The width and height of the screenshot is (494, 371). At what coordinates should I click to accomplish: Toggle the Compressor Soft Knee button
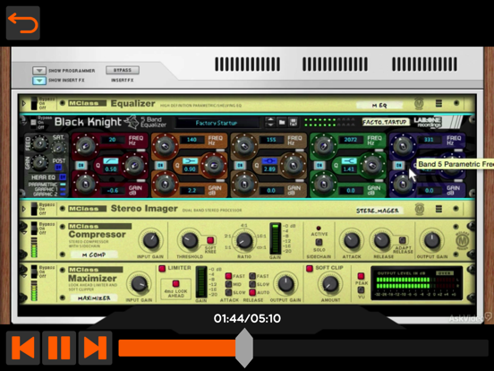pyautogui.click(x=210, y=240)
